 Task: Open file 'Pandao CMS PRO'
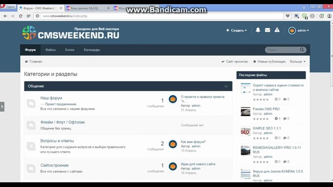pos(266,109)
